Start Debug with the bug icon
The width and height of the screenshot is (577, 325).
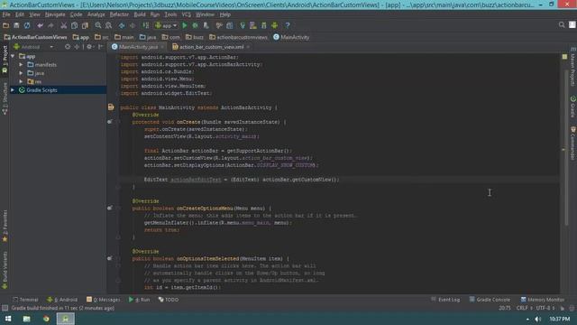point(195,25)
